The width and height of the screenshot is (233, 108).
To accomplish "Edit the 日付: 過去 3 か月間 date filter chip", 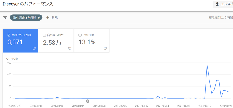I will pyautogui.click(x=26, y=17).
